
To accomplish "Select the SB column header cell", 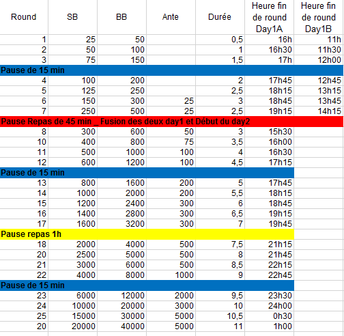I will click(x=72, y=17).
